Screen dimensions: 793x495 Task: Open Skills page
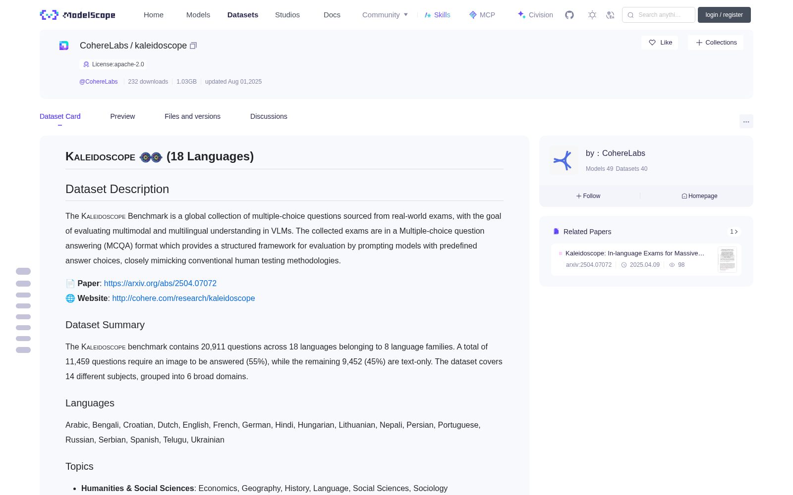(437, 15)
